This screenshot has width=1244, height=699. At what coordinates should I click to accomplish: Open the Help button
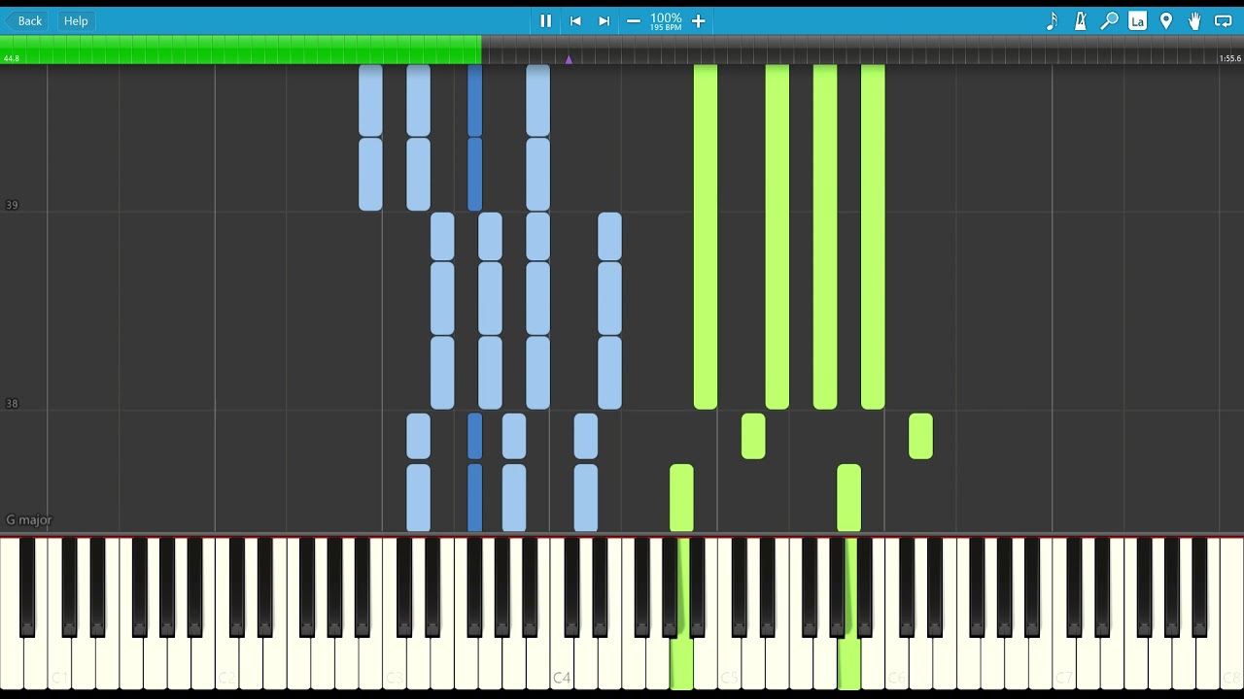coord(76,20)
